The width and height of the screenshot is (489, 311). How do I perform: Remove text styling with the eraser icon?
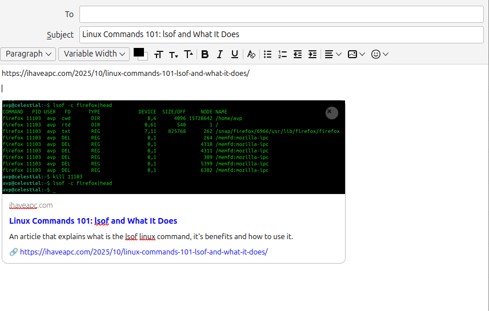tap(251, 54)
